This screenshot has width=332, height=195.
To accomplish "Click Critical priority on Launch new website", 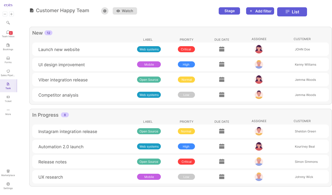I will click(x=186, y=49).
